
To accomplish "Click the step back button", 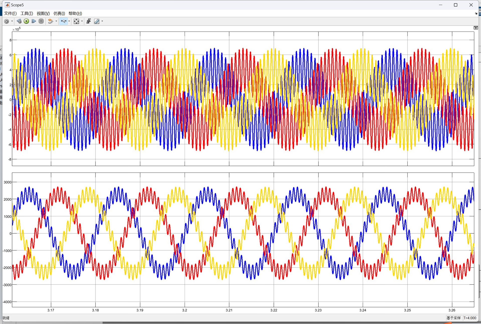I will (x=19, y=21).
